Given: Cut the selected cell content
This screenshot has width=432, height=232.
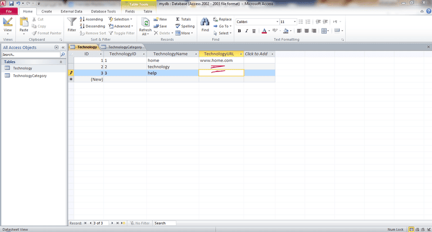Looking at the screenshot, I should click(38, 19).
